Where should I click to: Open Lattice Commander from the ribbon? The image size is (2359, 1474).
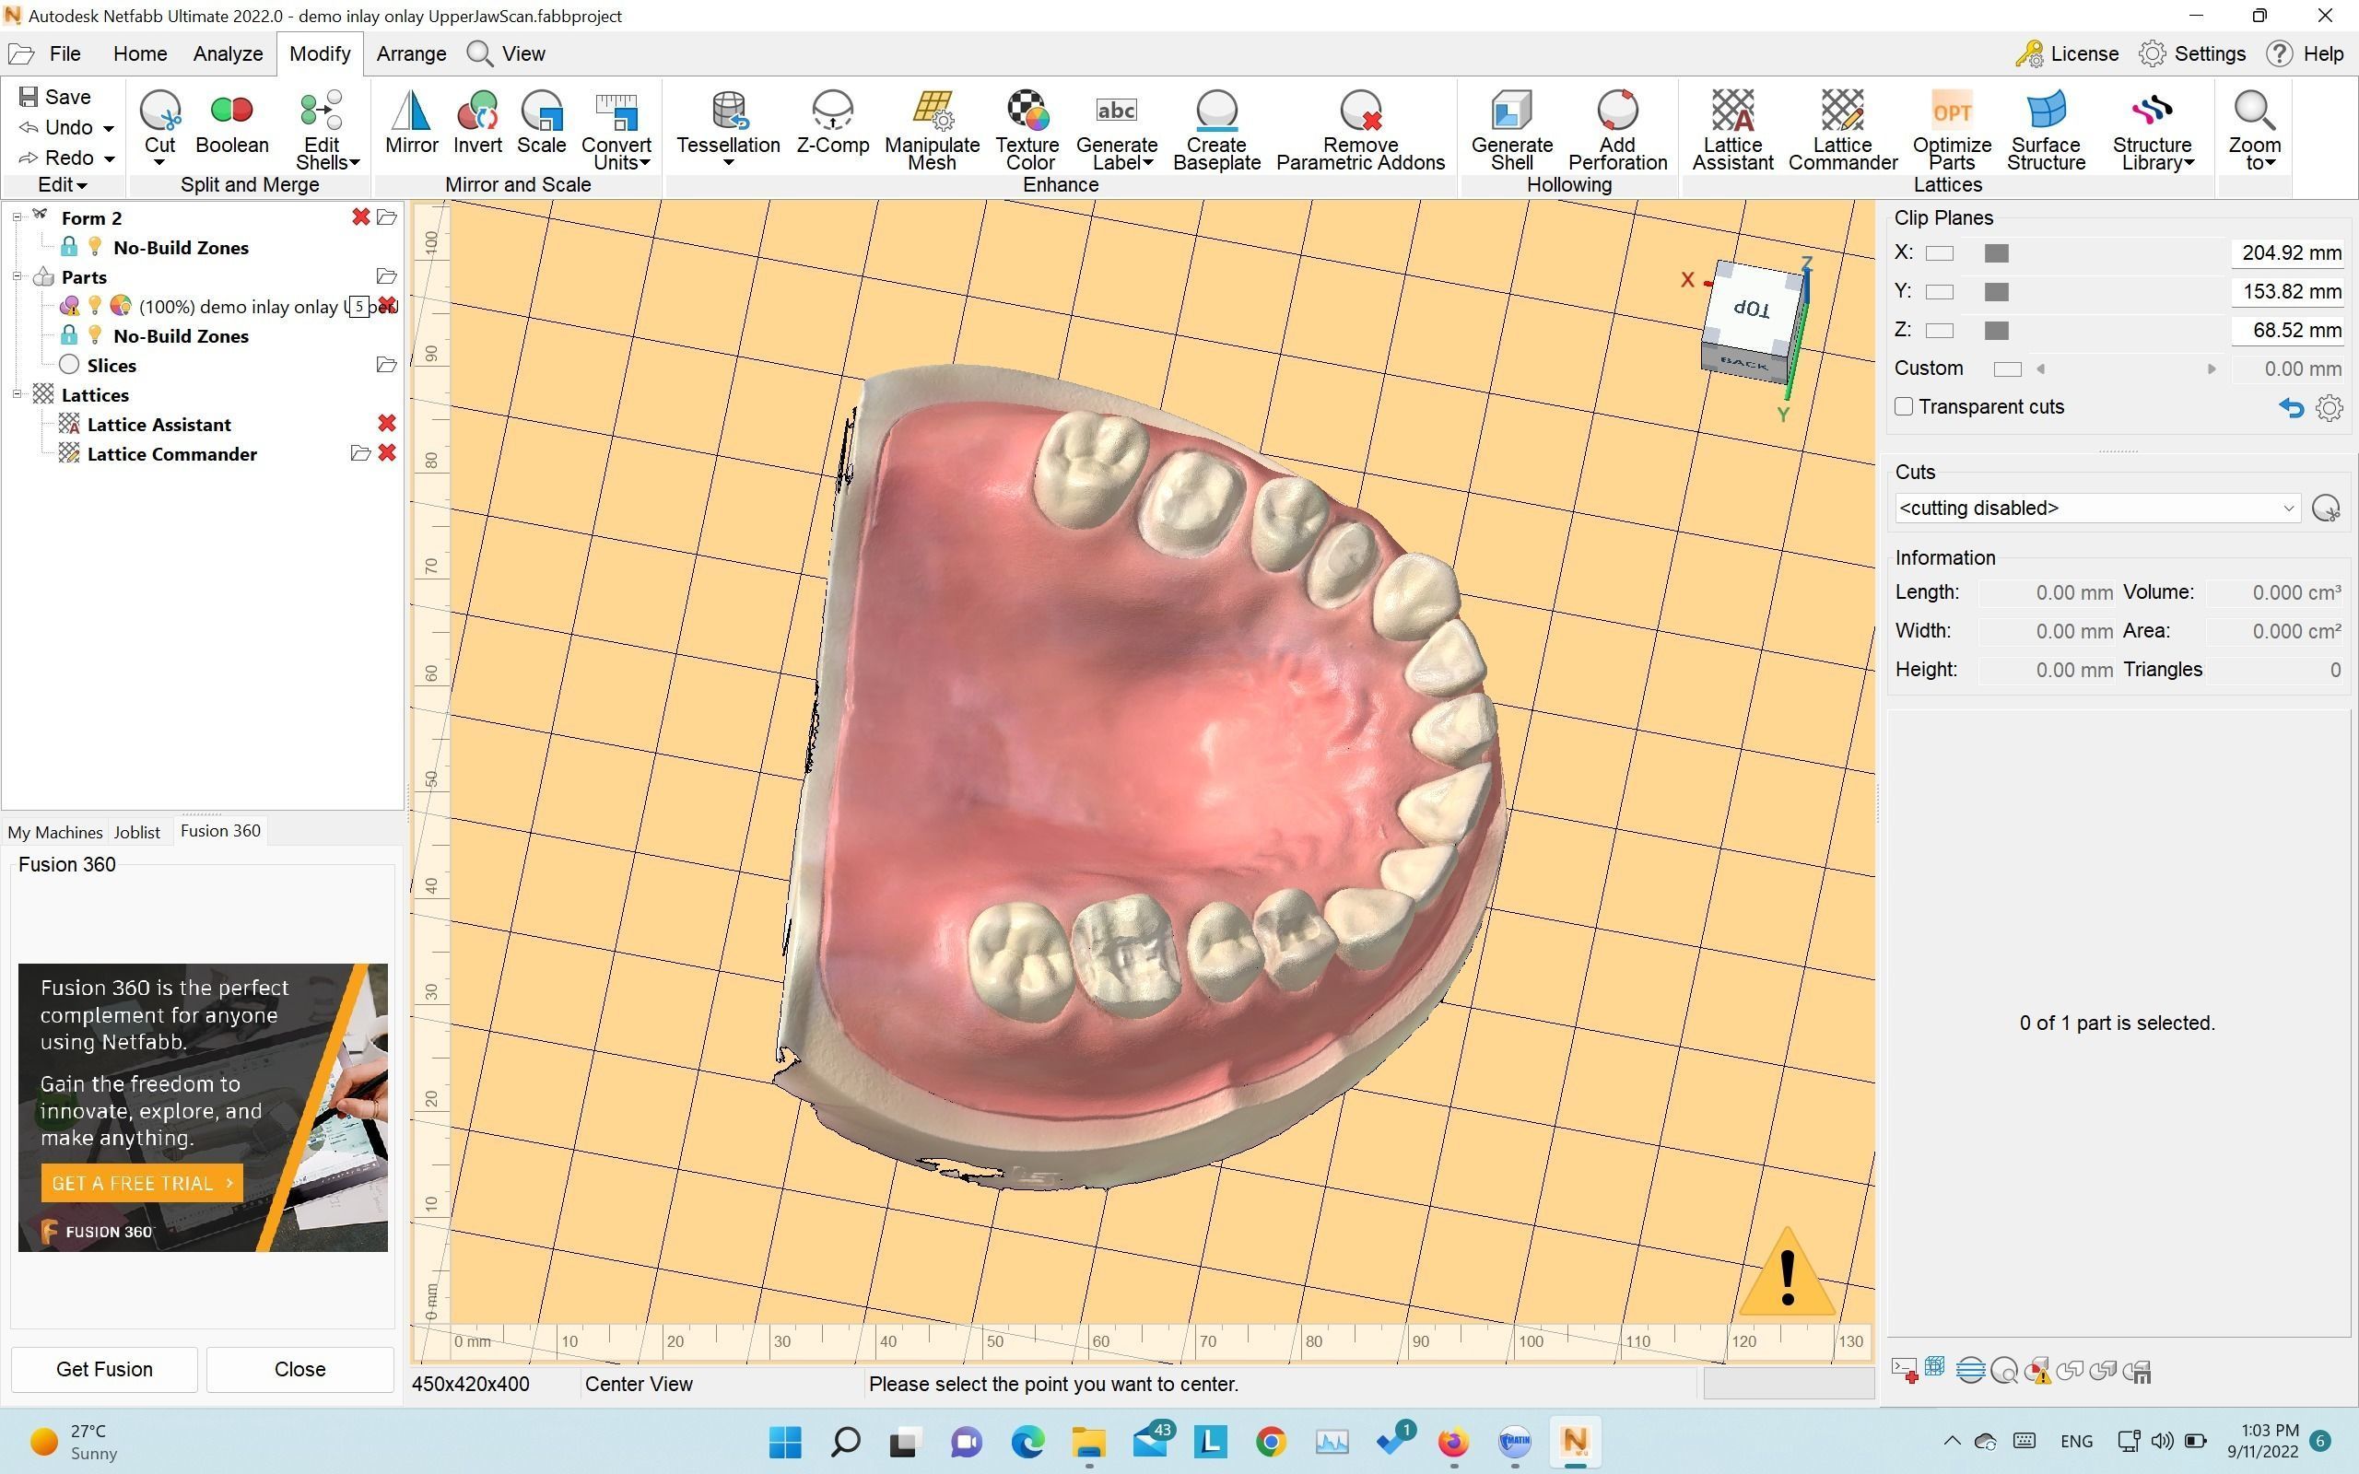tap(1842, 132)
